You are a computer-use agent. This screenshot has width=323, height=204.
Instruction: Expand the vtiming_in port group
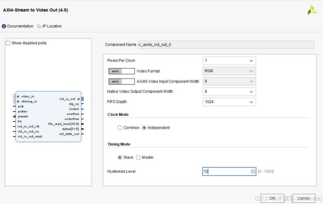pyautogui.click(x=18, y=101)
